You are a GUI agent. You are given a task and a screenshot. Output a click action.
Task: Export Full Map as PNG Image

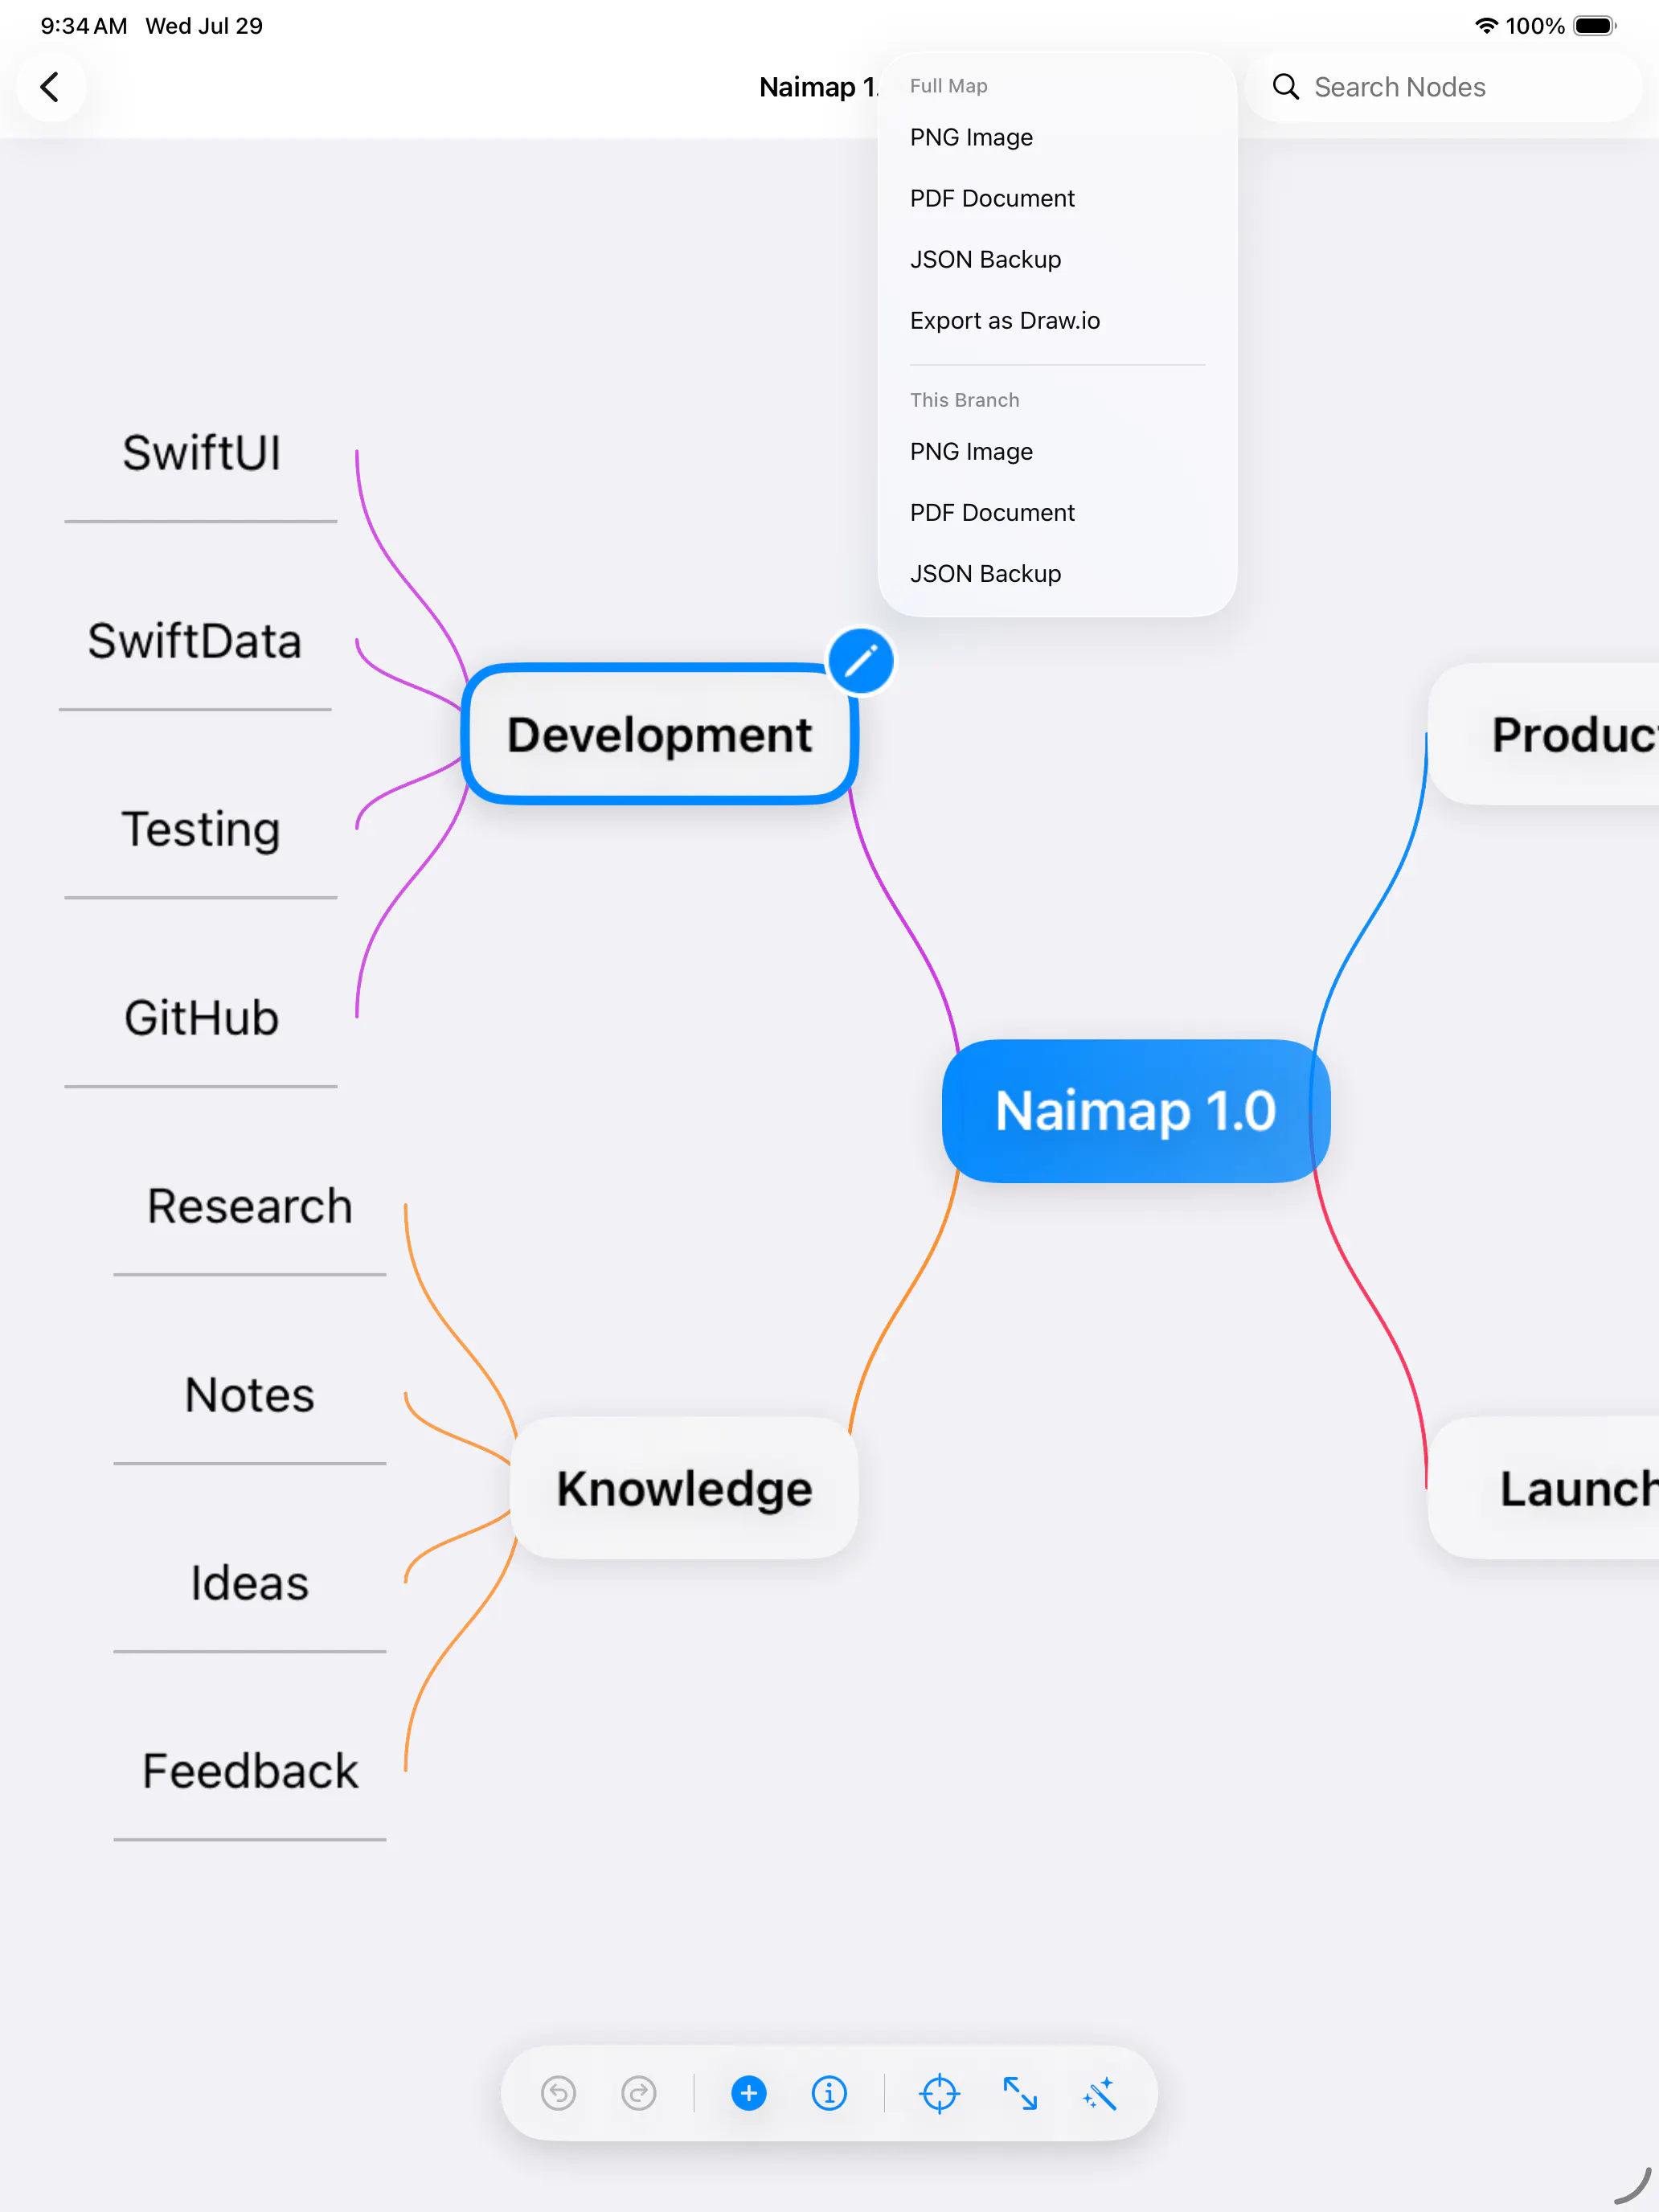(1057, 137)
